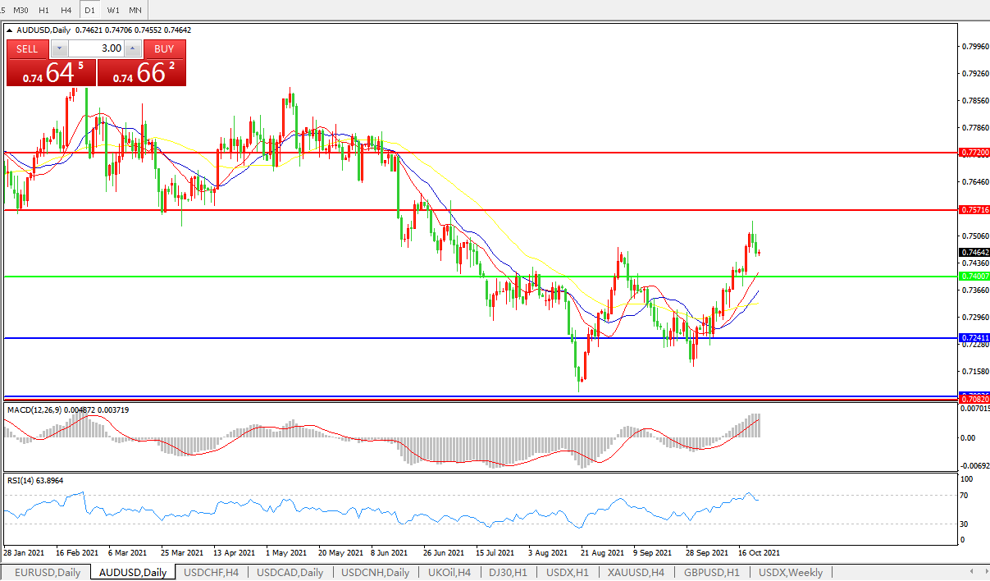This screenshot has width=990, height=581.
Task: Choose the W1 weekly timeframe
Action: [113, 10]
